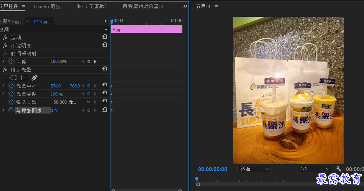Image resolution: width=364 pixels, height=191 pixels.
Task: Open the 效果控件 panel menu icon
Action: click(x=23, y=7)
